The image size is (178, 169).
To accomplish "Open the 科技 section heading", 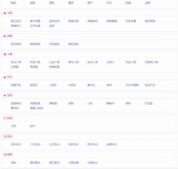I will [x=10, y=118].
